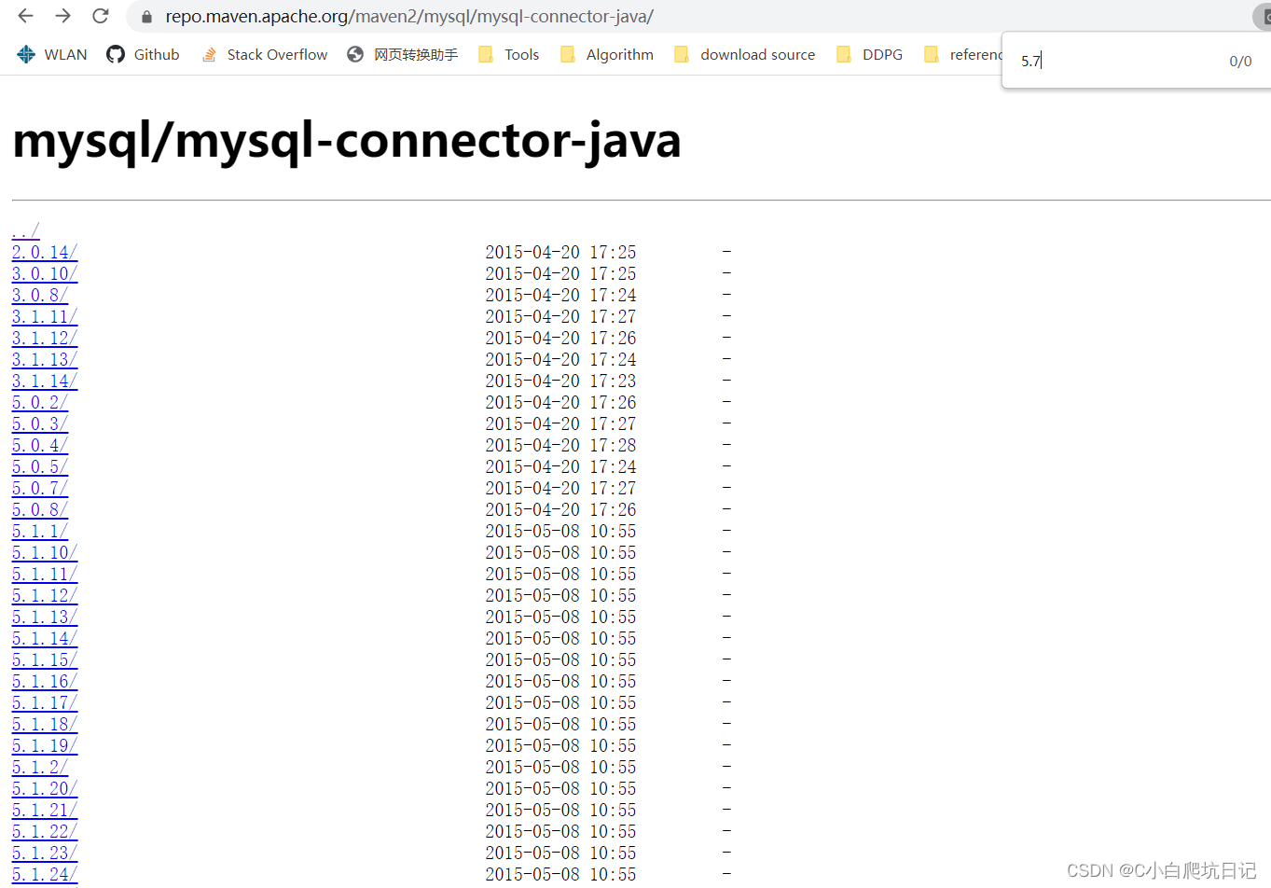Viewport: 1271px width, 888px height.
Task: Open the 5.1.16/ directory
Action: click(45, 681)
